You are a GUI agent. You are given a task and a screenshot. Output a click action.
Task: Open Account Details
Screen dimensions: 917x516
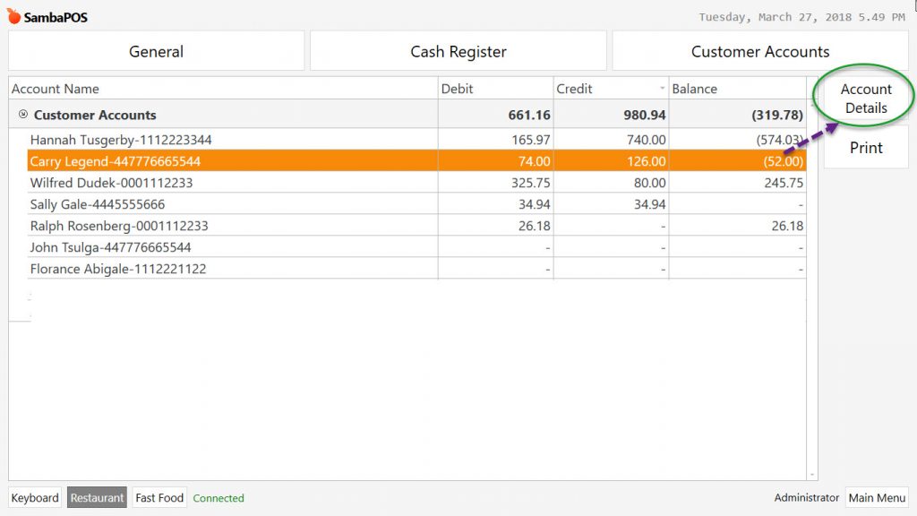tap(866, 99)
